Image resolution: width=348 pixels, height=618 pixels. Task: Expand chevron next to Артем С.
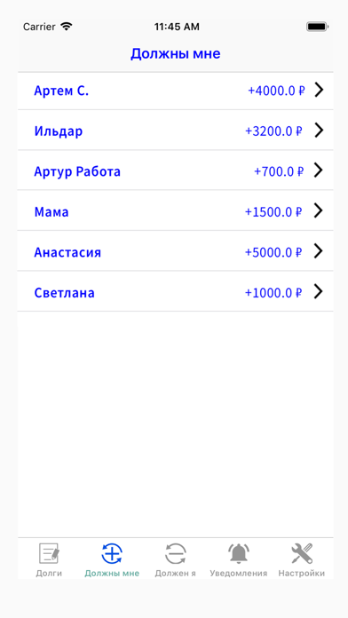coord(319,91)
